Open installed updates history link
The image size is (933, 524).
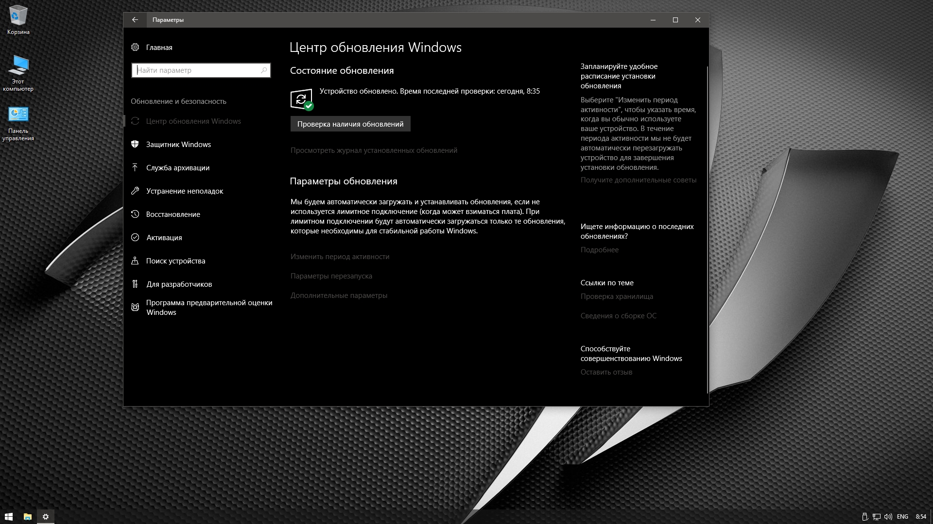click(x=374, y=150)
